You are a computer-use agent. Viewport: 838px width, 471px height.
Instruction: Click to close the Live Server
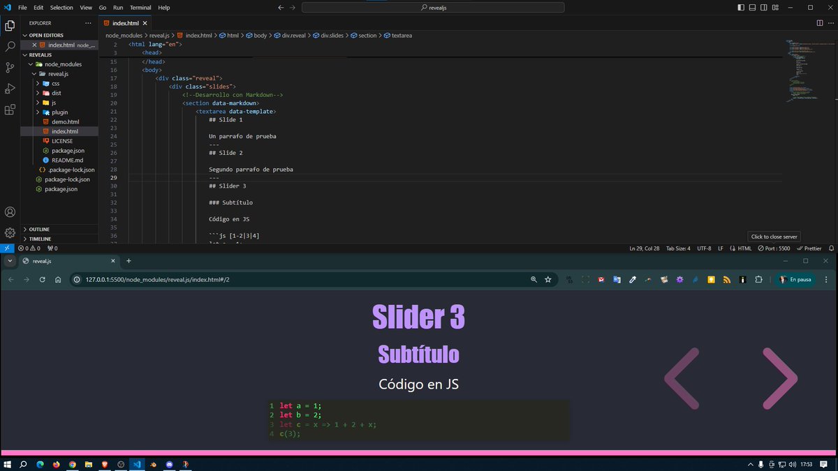(x=773, y=237)
